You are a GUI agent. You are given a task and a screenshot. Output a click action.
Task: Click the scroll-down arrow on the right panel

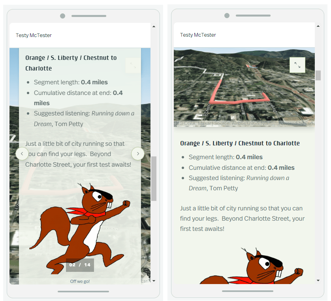318,281
